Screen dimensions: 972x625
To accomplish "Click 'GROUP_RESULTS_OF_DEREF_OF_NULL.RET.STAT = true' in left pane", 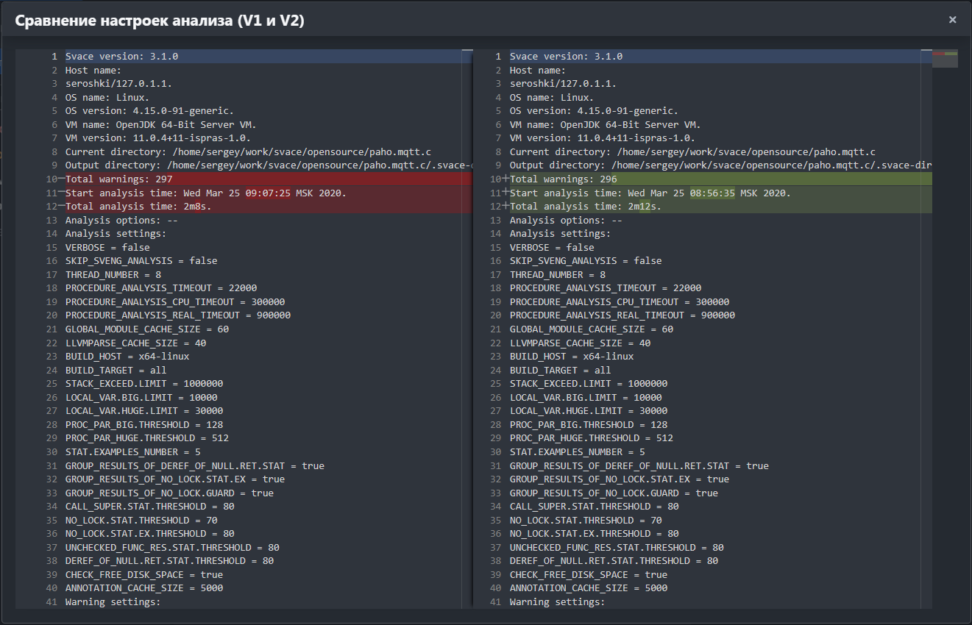I will [195, 465].
